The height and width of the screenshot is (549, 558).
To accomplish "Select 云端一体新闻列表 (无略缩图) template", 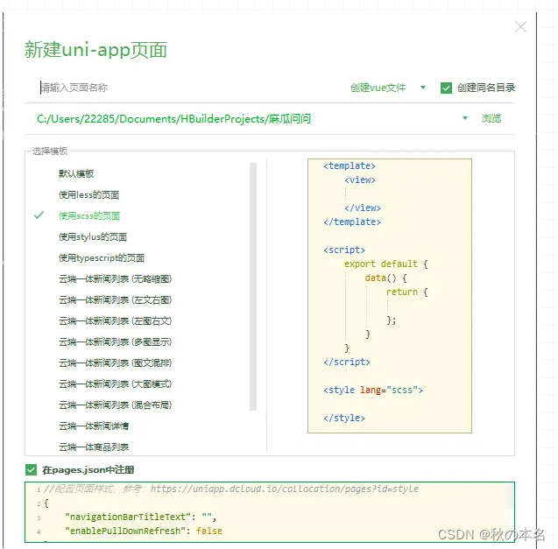I will pyautogui.click(x=116, y=279).
